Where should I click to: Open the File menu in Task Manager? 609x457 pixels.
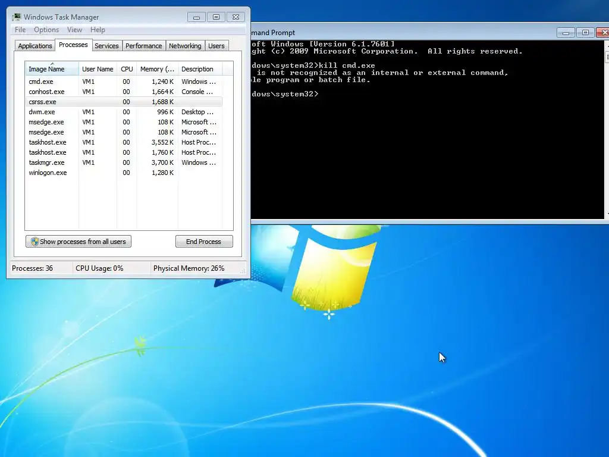click(20, 30)
